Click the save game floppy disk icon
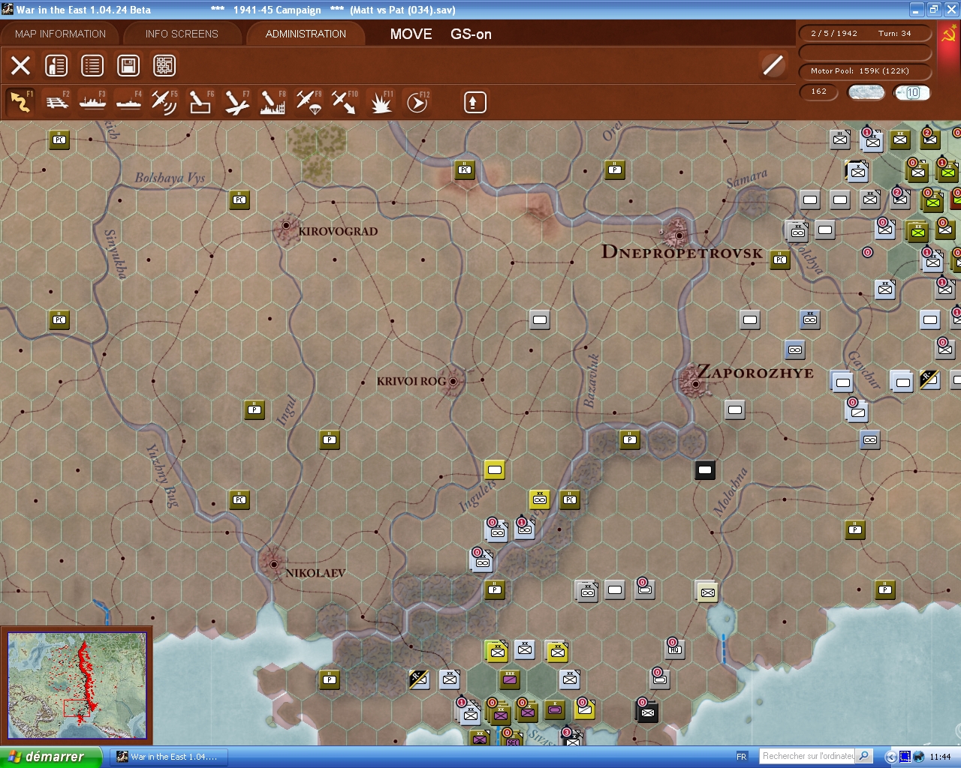The image size is (961, 768). (x=128, y=65)
